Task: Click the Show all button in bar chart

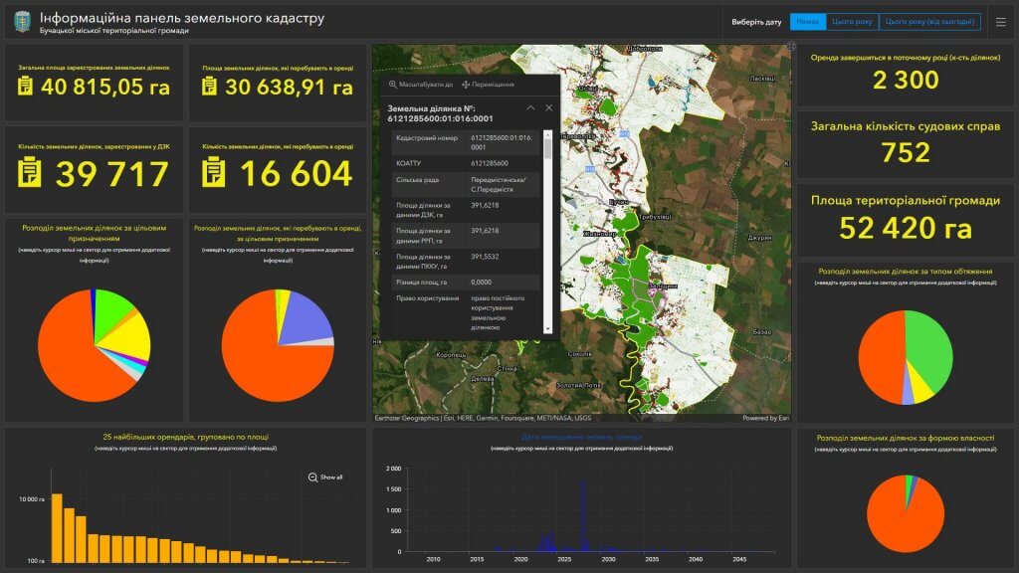Action: pos(325,477)
